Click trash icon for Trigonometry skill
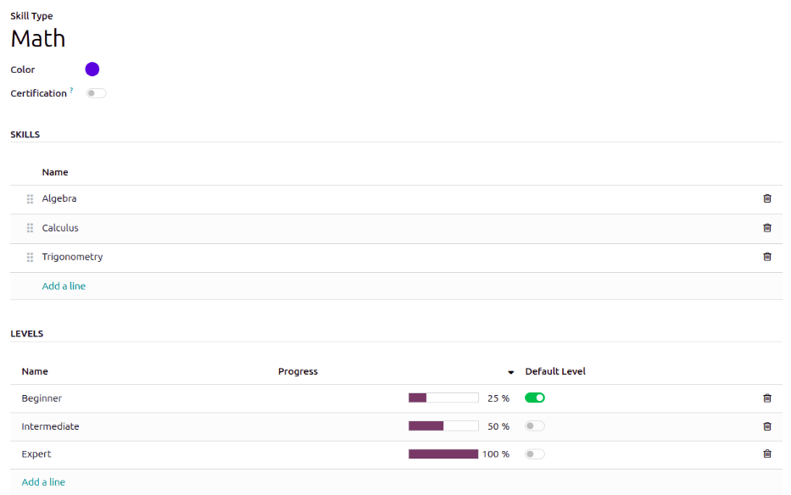791x495 pixels. pos(766,257)
